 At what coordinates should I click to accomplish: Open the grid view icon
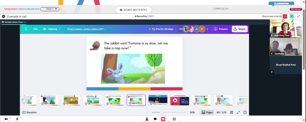click(x=232, y=113)
